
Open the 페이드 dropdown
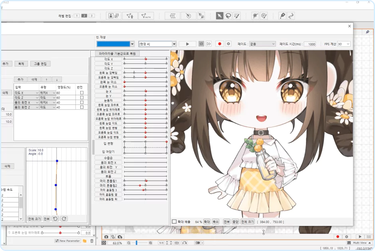click(262, 44)
